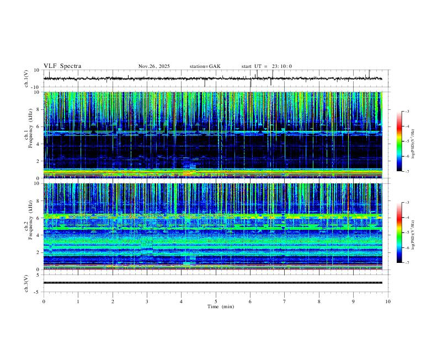The height and width of the screenshot is (338, 437).
Task: Click the '-7' tick on ch.1 colorbar
Action: [x=407, y=172]
